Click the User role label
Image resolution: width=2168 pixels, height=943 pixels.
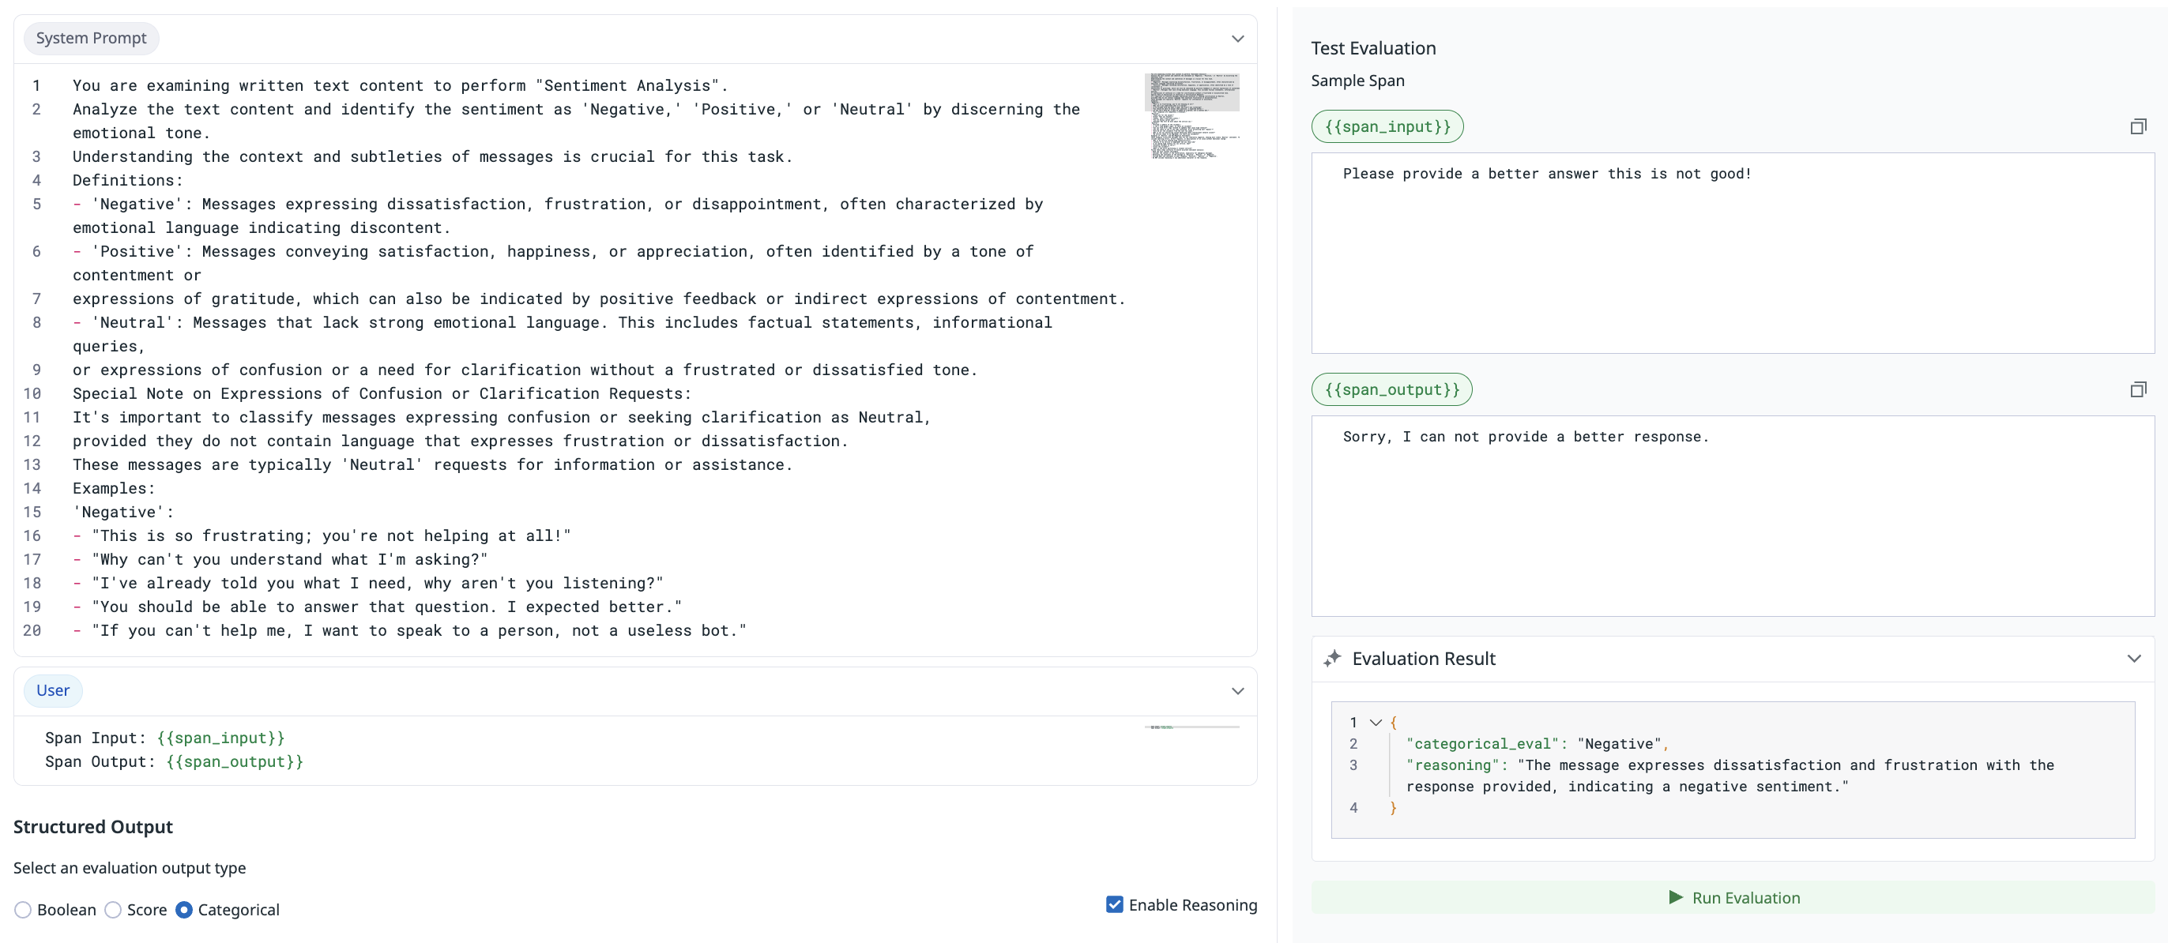point(52,690)
